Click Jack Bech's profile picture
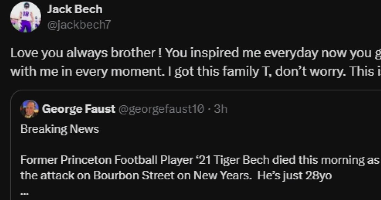 26,17
